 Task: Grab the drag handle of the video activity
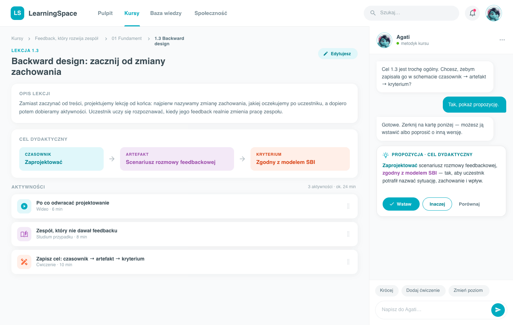(348, 206)
